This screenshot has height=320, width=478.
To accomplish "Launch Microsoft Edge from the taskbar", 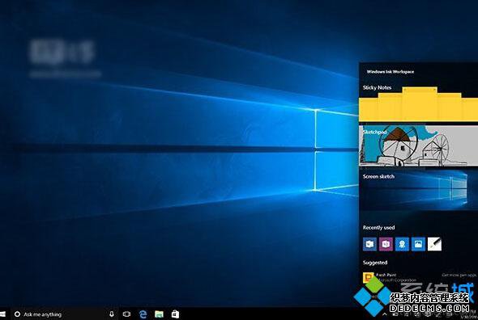I will [143, 314].
